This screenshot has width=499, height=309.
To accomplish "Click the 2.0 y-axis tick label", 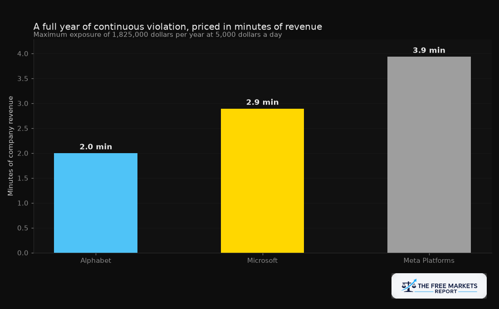I will (x=23, y=154).
